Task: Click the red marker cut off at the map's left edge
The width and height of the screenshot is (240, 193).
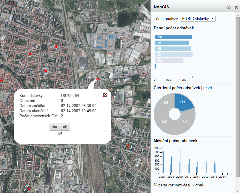Action: pos(1,80)
